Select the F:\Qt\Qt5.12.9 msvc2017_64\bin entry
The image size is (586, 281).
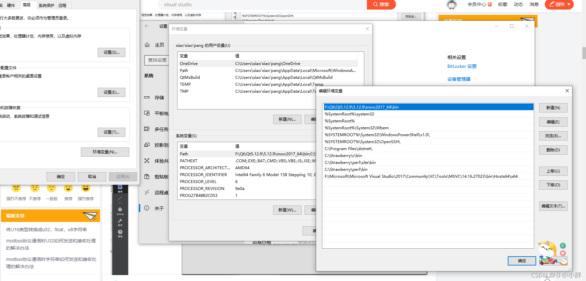428,107
